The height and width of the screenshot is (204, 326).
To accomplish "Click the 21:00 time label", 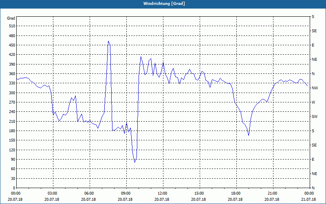I will (x=273, y=193).
